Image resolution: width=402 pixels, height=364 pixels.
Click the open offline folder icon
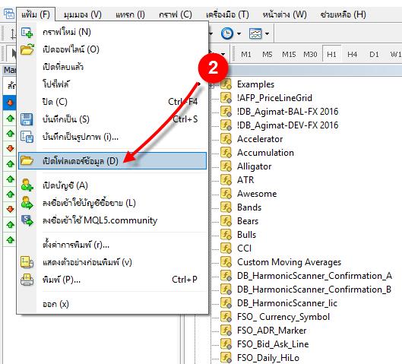pyautogui.click(x=27, y=49)
